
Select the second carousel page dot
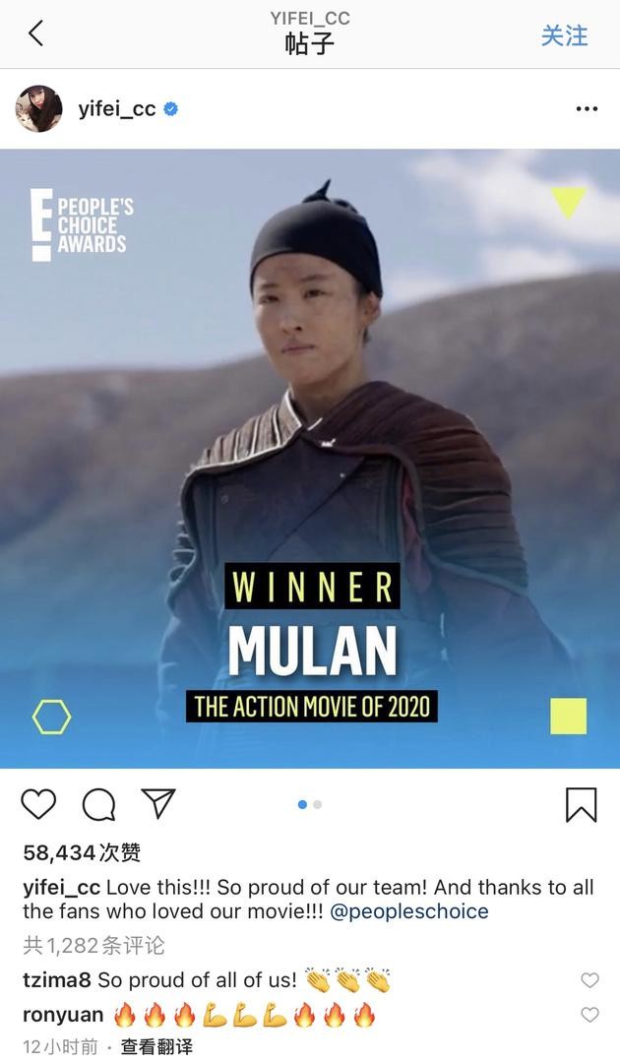point(318,805)
